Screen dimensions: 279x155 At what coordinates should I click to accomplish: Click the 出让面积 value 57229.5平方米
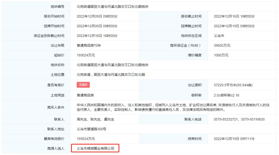[x=233, y=85]
